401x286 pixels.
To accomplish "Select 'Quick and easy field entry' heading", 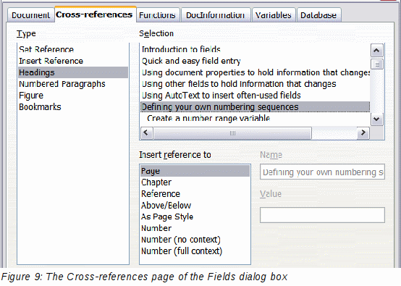I will [x=255, y=61].
